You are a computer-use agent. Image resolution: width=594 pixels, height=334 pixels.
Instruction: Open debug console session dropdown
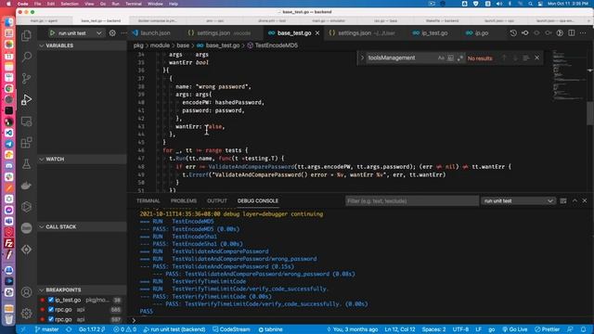[518, 200]
